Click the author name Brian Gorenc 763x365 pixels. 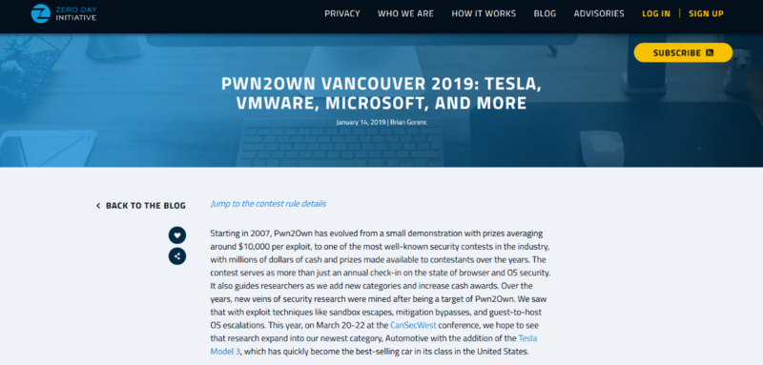(x=408, y=123)
